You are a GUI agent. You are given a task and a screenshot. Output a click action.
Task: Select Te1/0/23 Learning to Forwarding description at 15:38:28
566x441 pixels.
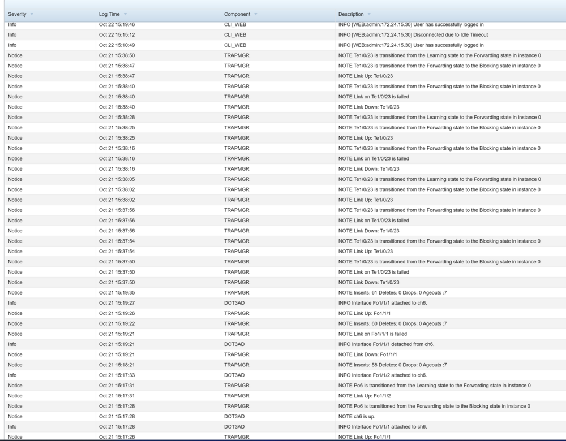point(439,117)
